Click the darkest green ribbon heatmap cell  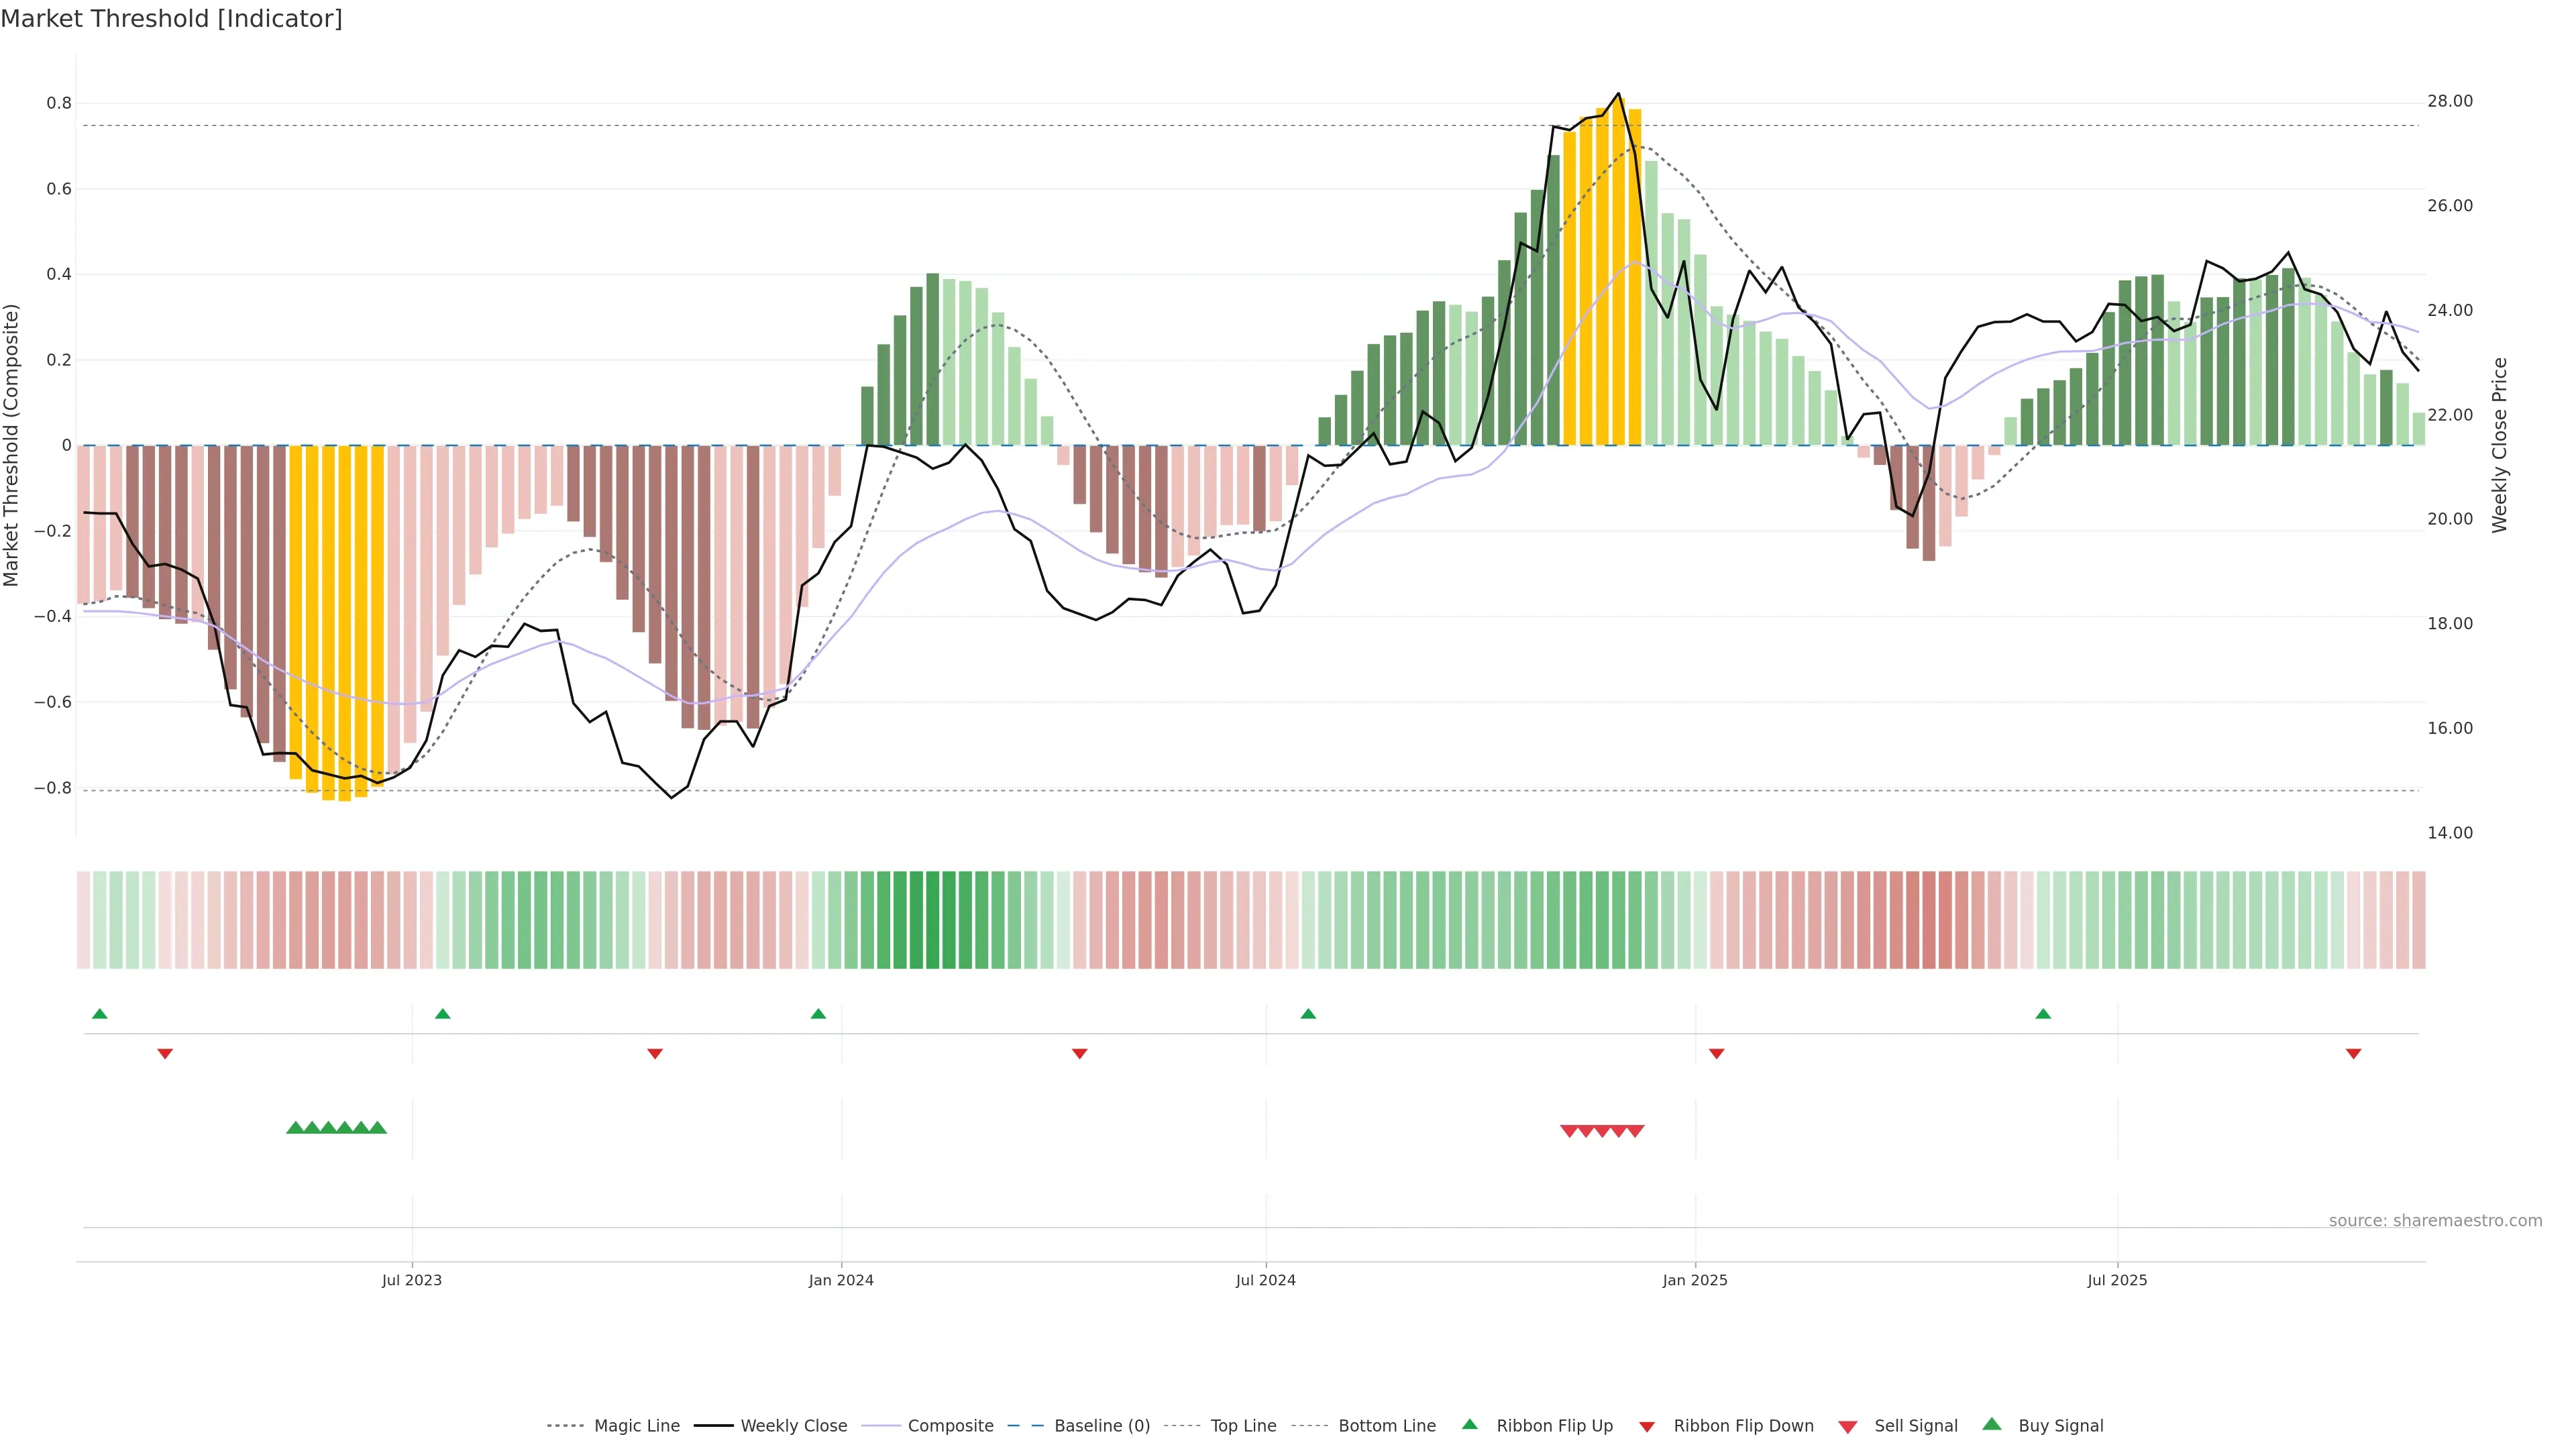pos(932,920)
